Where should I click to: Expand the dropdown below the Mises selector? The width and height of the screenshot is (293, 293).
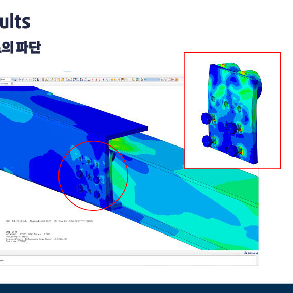click(7, 84)
